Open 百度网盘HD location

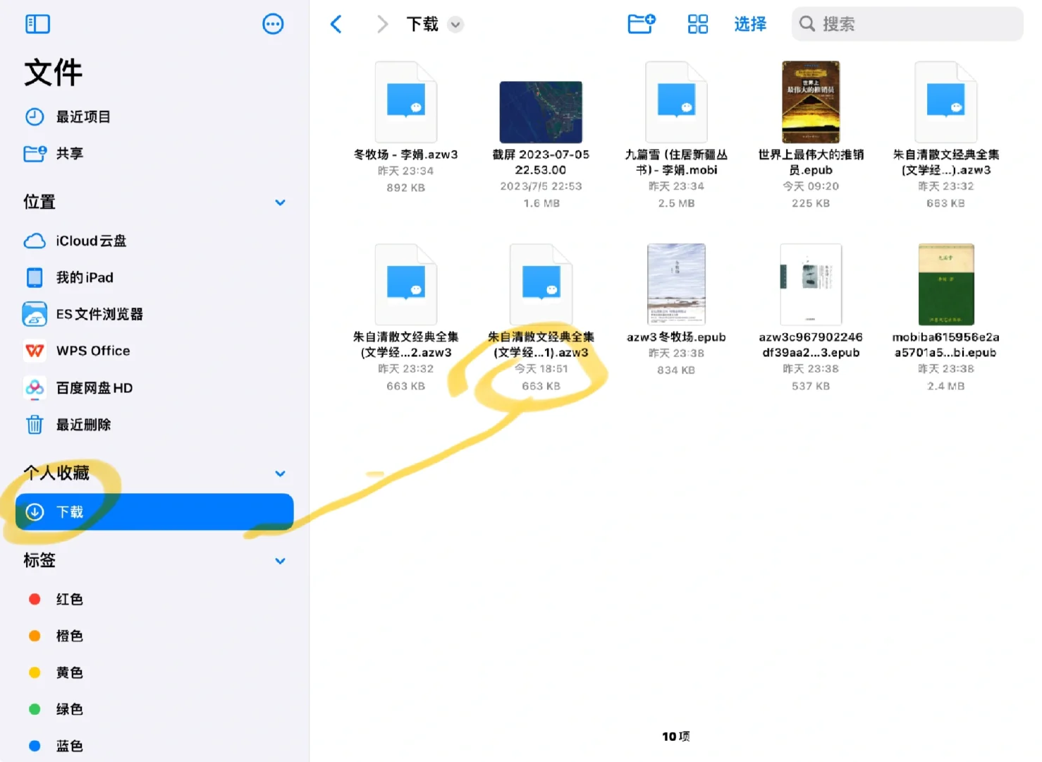[x=155, y=388]
